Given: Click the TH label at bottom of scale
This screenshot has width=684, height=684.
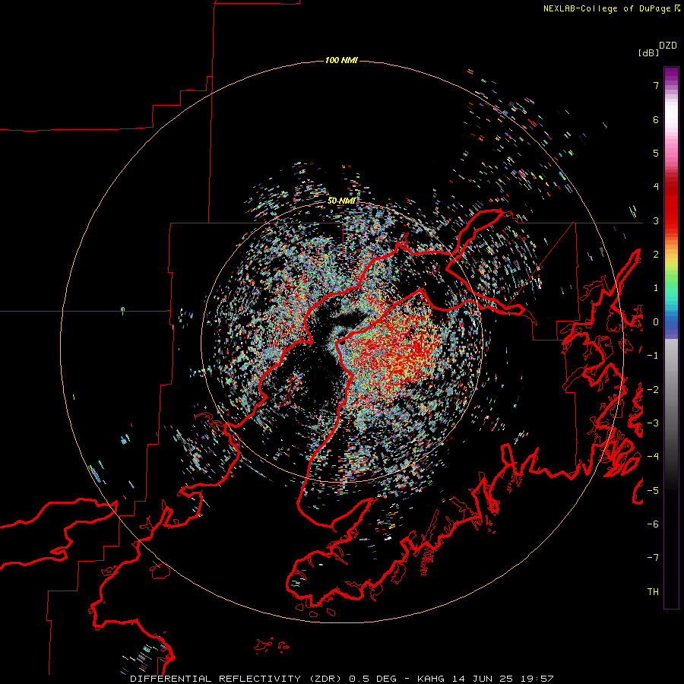Looking at the screenshot, I should point(653,592).
